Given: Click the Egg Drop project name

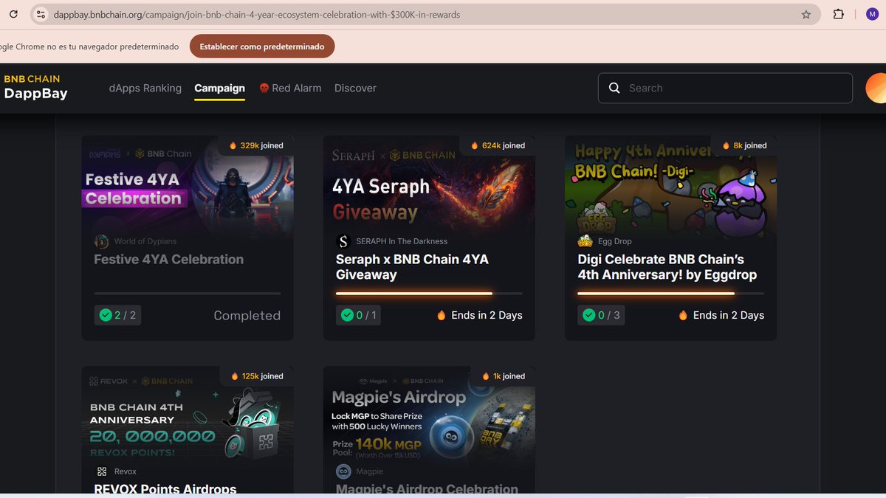Looking at the screenshot, I should click(x=615, y=241).
